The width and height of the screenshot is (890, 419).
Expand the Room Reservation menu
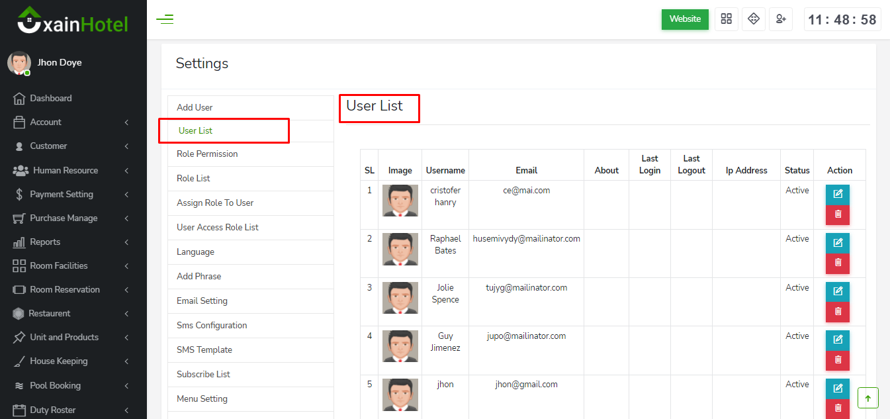click(65, 289)
